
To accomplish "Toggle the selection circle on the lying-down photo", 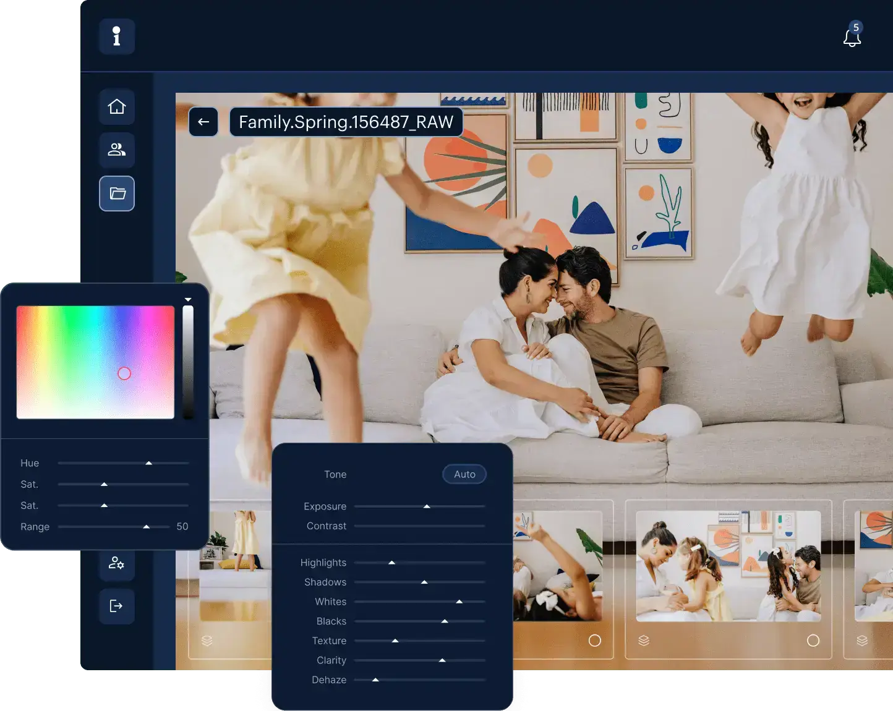I will click(596, 641).
